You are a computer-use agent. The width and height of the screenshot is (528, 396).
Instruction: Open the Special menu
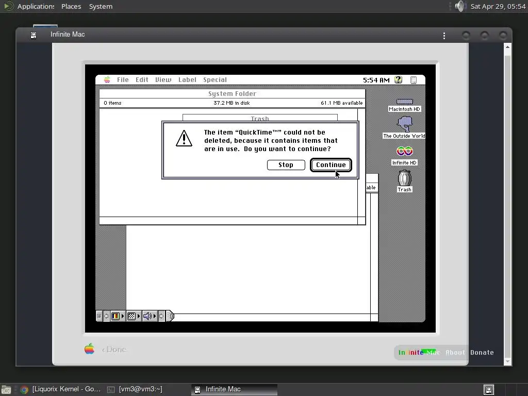(215, 80)
